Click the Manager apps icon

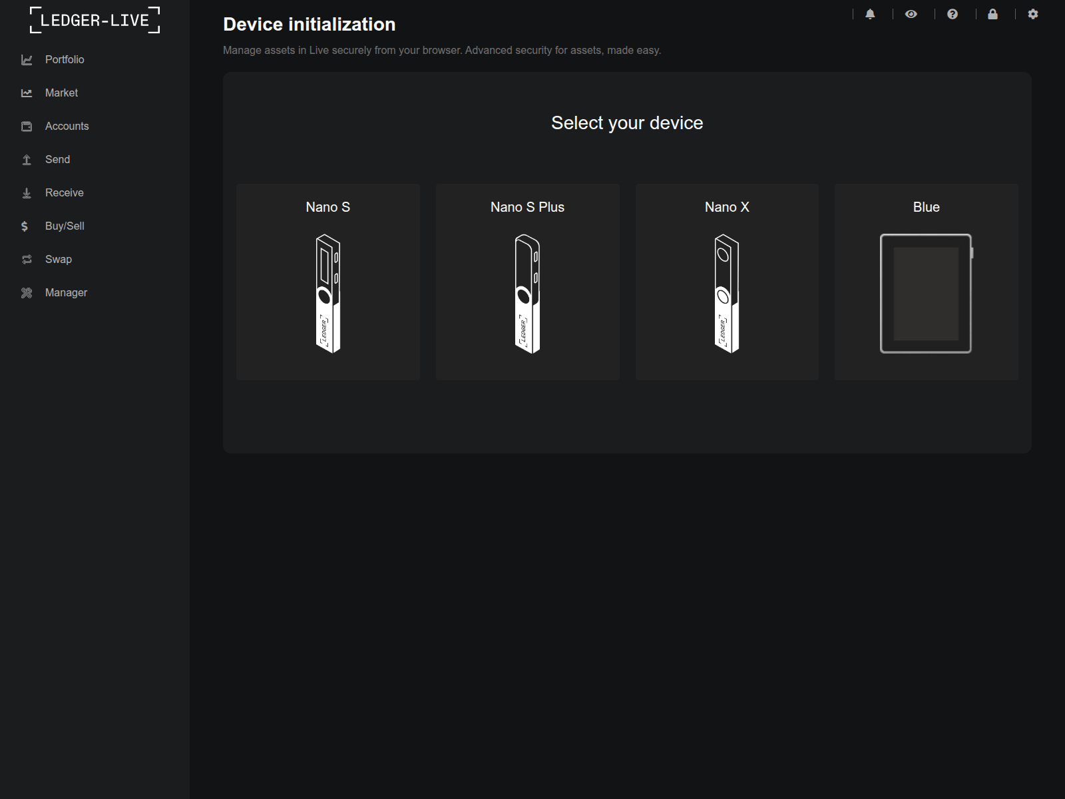click(27, 293)
